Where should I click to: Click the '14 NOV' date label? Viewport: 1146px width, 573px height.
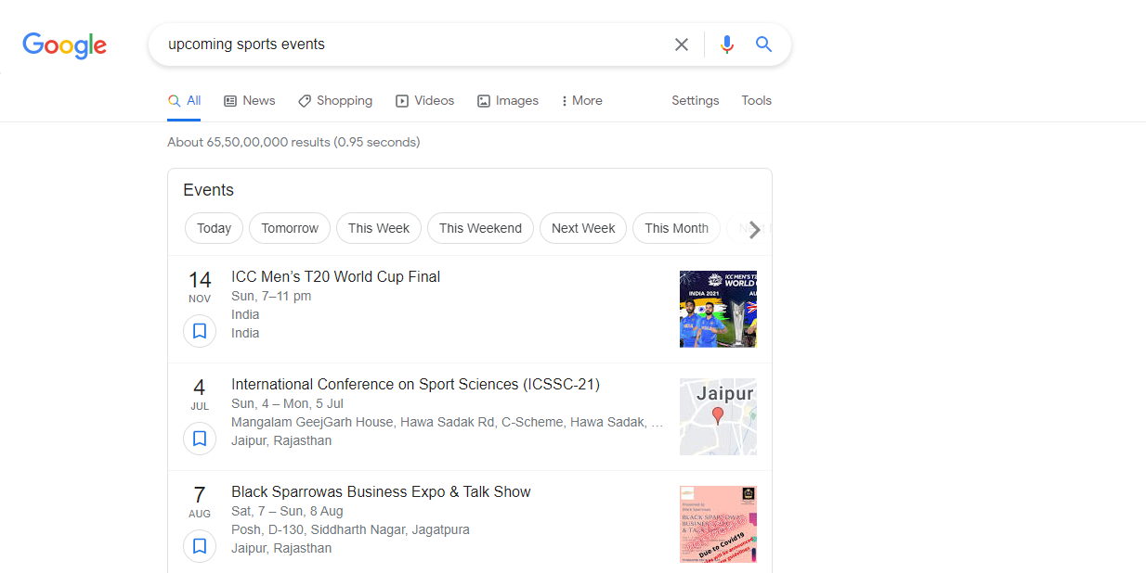click(x=200, y=286)
